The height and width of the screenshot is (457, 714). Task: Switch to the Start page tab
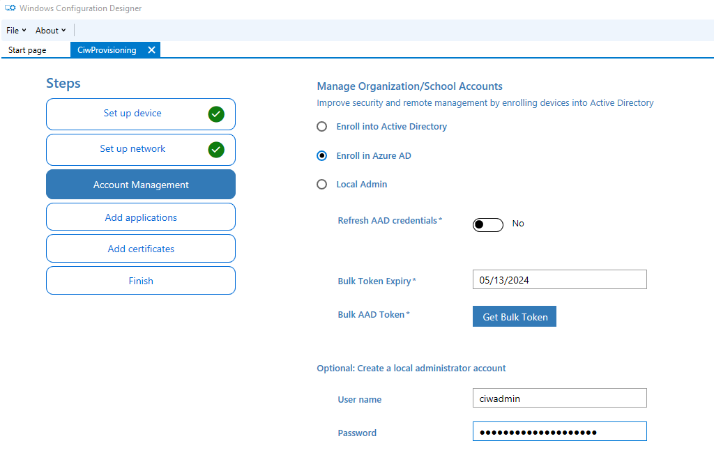click(x=27, y=50)
